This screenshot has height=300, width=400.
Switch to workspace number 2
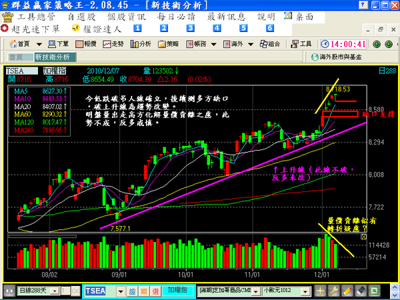[x=164, y=28]
